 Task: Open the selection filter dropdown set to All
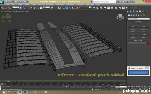pos(15,7)
